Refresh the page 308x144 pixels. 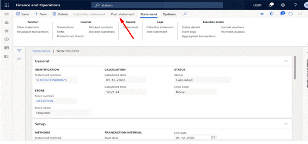(x=291, y=14)
